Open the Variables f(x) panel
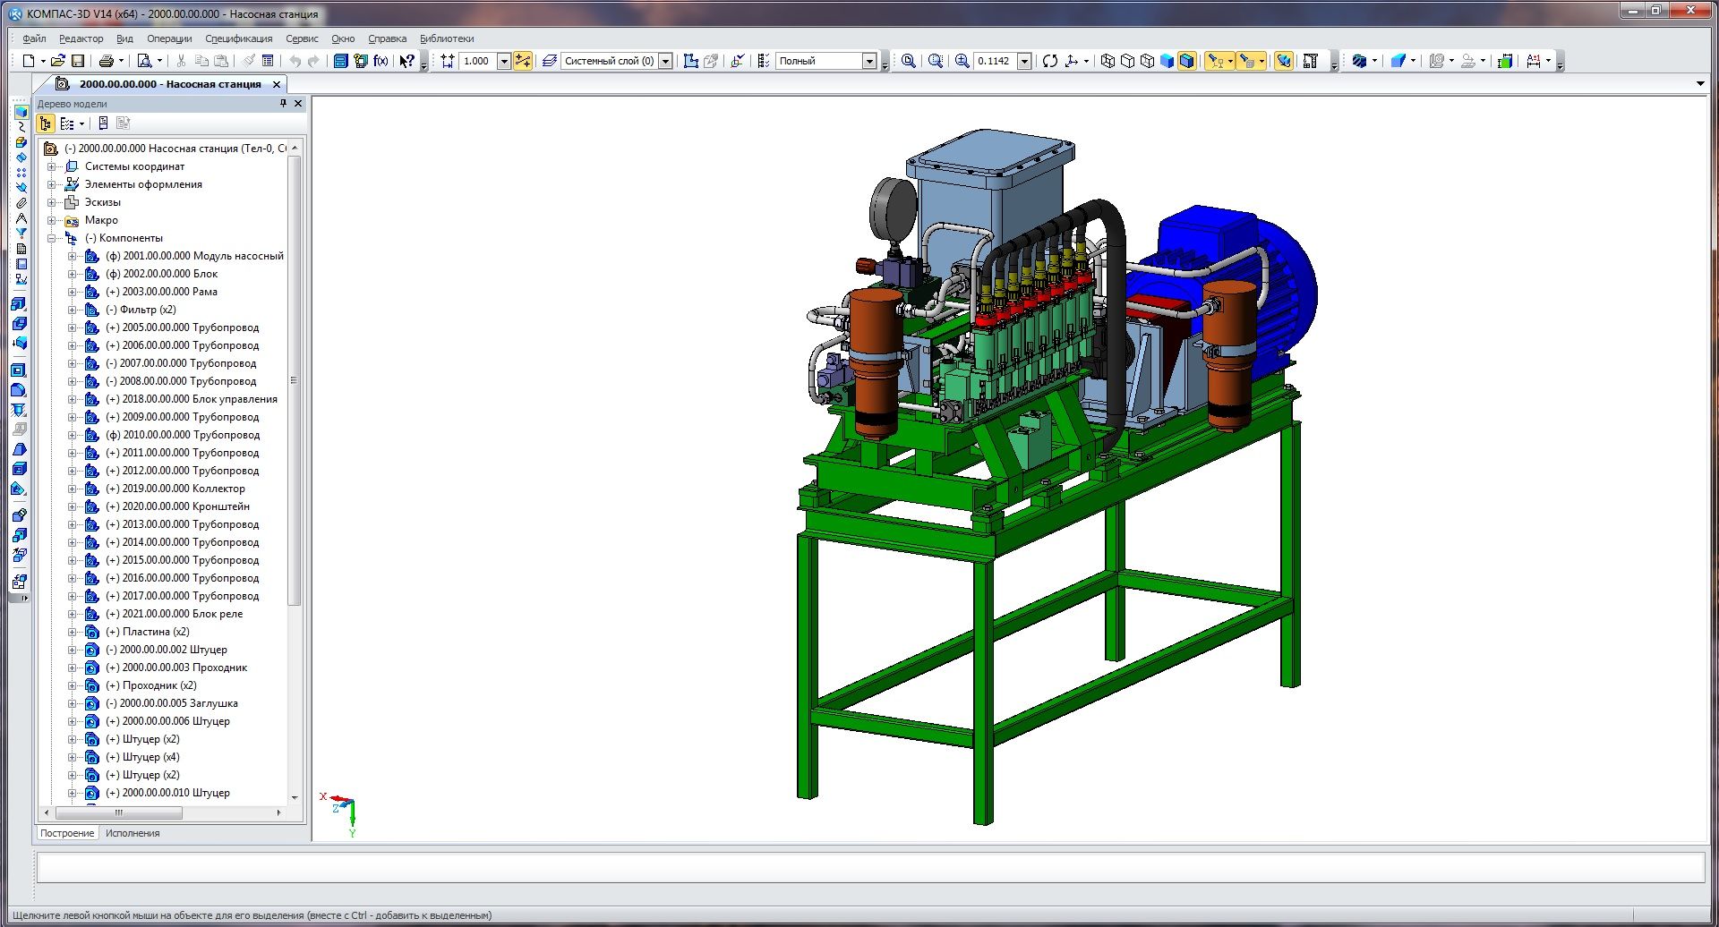1719x927 pixels. click(x=381, y=61)
